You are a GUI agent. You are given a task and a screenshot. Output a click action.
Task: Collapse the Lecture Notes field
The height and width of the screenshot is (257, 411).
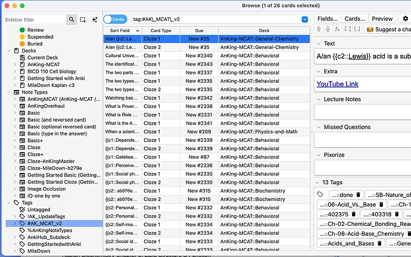(319, 99)
